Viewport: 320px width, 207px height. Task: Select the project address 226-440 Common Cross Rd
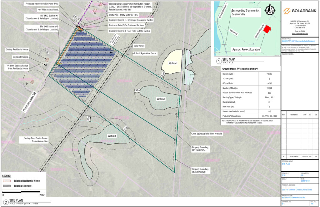click(x=297, y=190)
